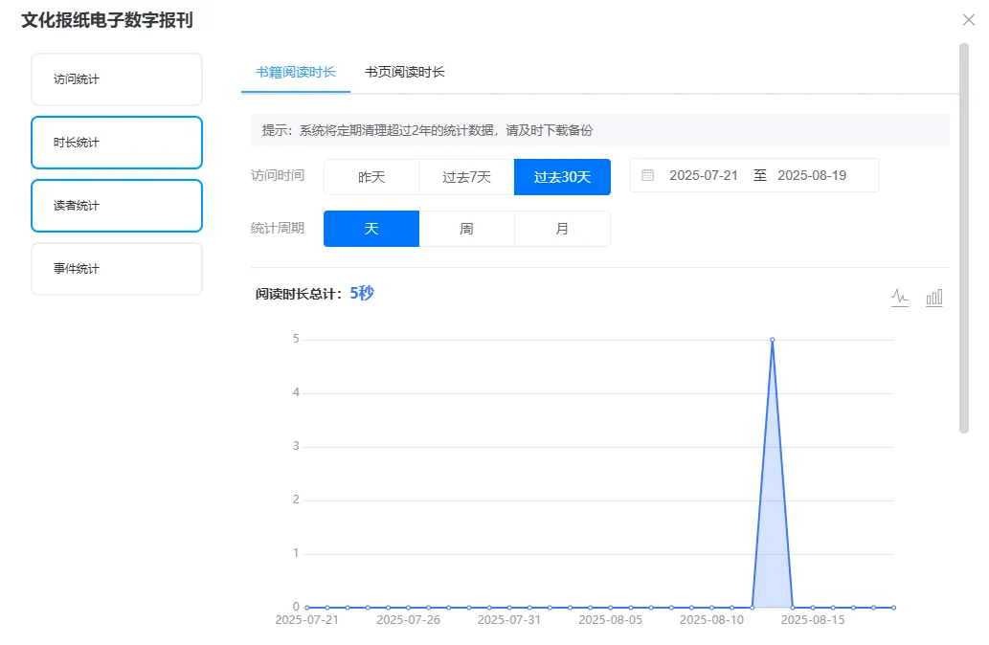
Task: Click the vertical scrollbar of the dialog
Action: point(964,238)
